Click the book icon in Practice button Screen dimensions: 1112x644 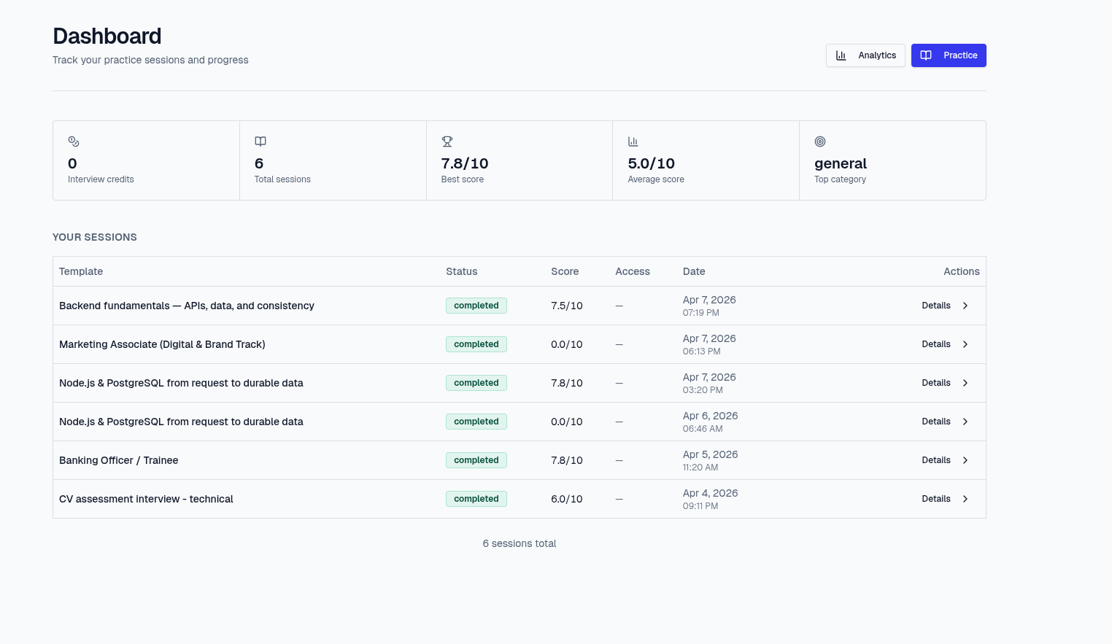926,55
